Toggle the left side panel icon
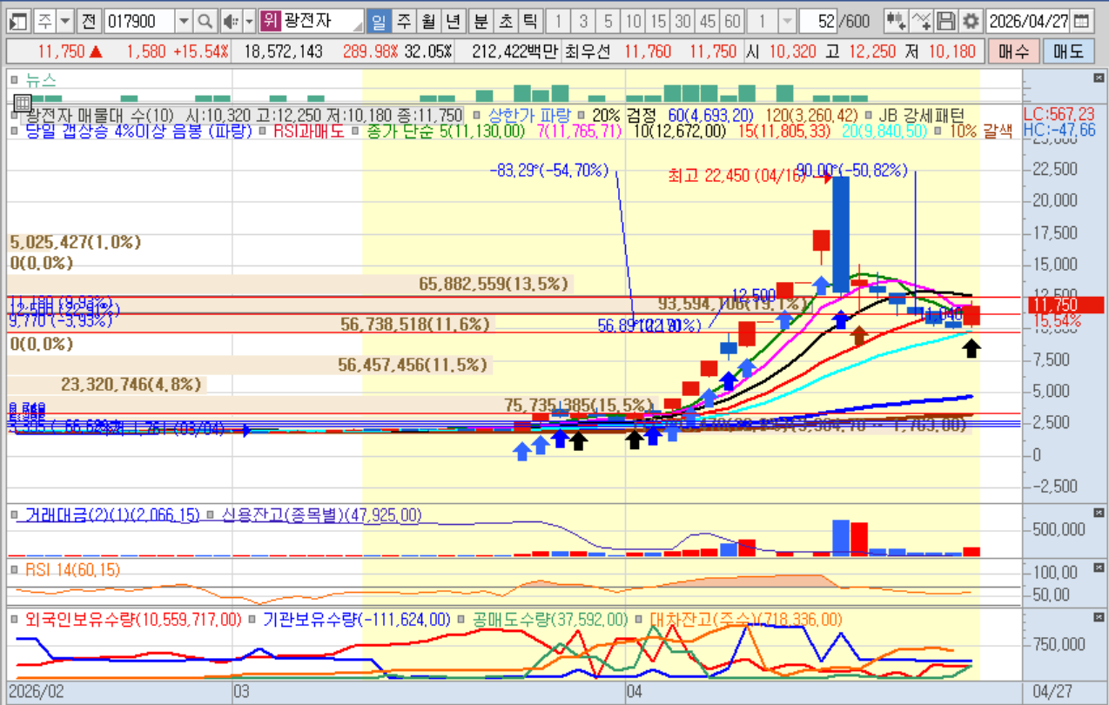Viewport: 1109px width, 705px height. (x=18, y=21)
